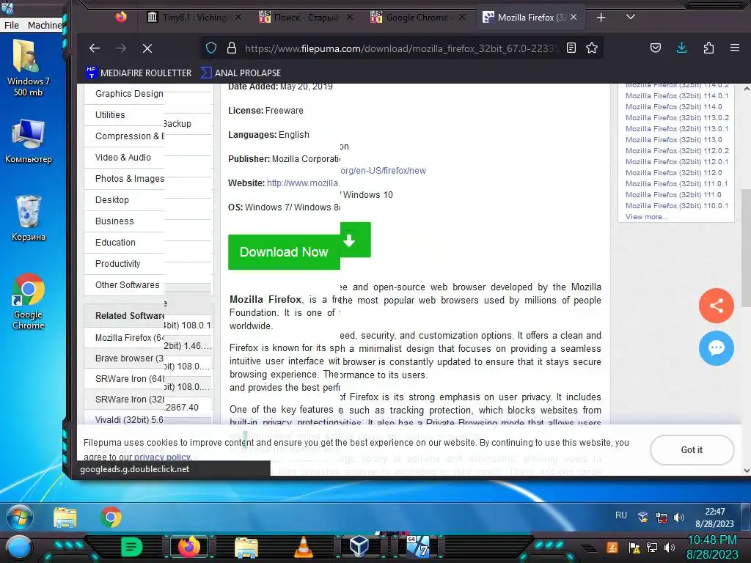The width and height of the screenshot is (751, 563).
Task: Click the green Download Now button
Action: pos(284,252)
